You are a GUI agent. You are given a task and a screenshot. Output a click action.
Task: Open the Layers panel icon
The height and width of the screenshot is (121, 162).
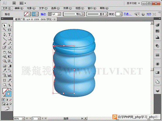coord(157,91)
